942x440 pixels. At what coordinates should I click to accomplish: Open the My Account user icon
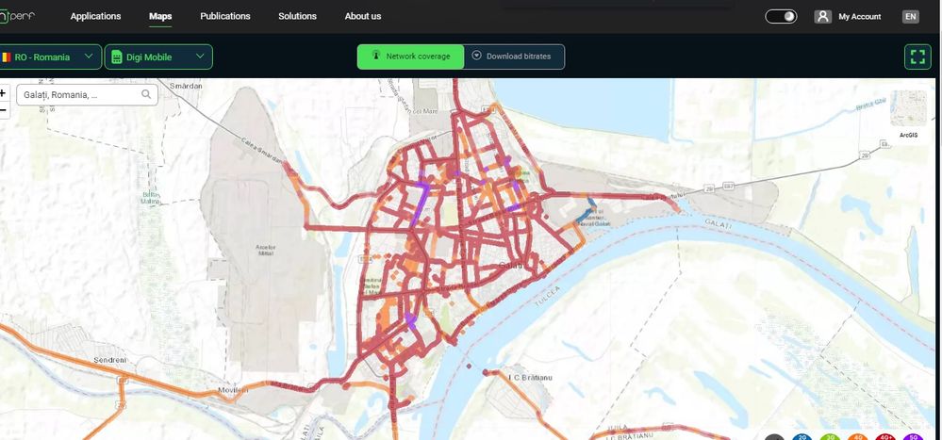click(x=822, y=16)
